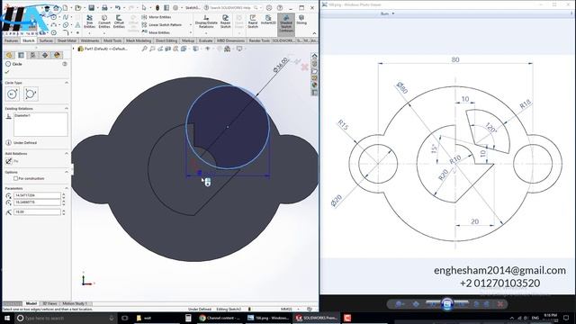Screen dimensions: 576x324
Task: Click the New document icon
Action: (65, 8)
